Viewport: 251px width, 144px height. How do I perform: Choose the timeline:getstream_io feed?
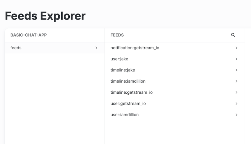pos(131,92)
